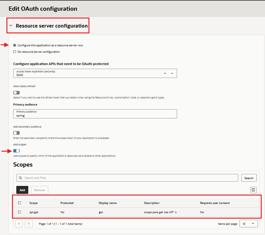Collapse the Resource server configuration section

pyautogui.click(x=11, y=26)
